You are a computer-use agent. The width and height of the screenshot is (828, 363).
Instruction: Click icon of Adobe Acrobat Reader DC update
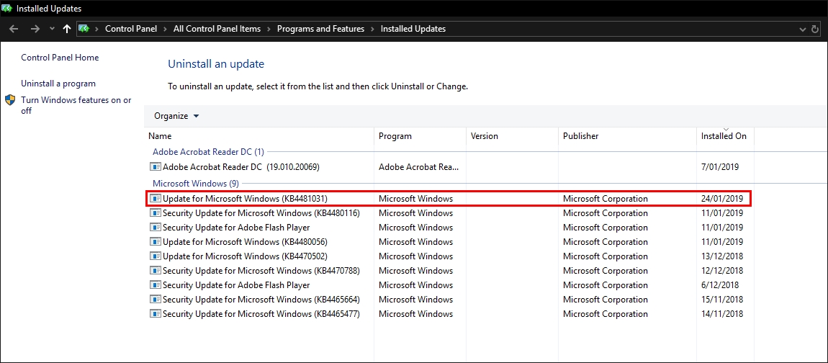[156, 167]
